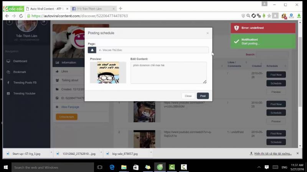The height and width of the screenshot is (172, 307).
Task: Open the Page dropdown showing Vincom Thủ Đức
Action: point(152,50)
